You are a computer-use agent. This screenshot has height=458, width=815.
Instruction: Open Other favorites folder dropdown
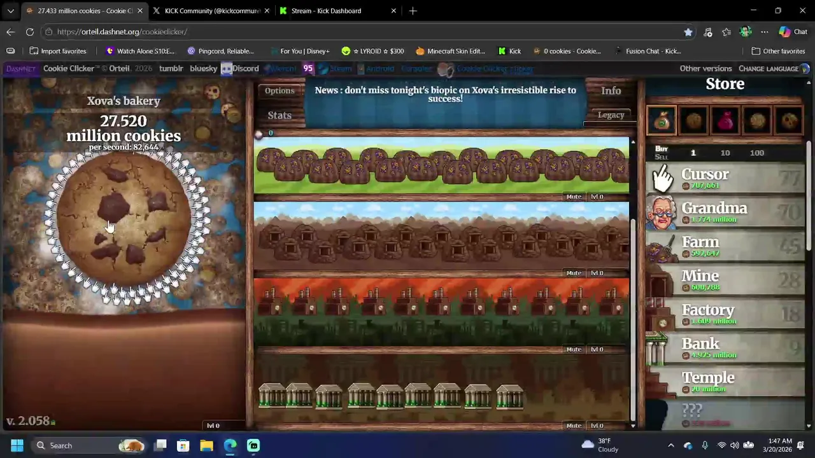point(777,51)
